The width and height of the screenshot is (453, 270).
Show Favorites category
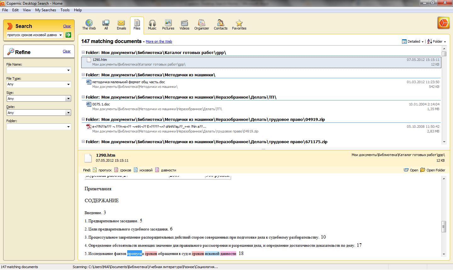point(239,24)
